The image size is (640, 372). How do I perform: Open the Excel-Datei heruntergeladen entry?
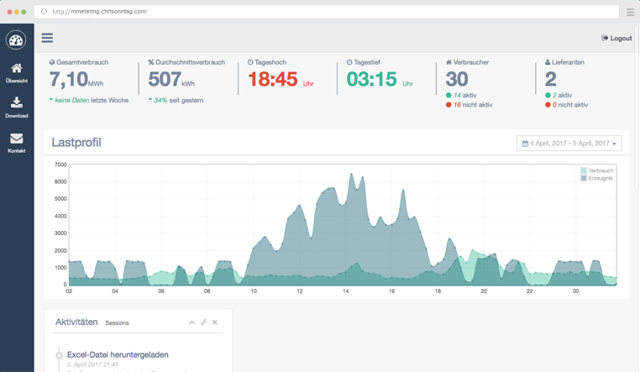[118, 355]
